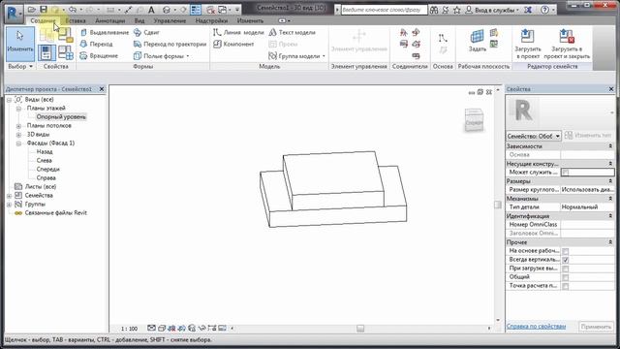Toggle 'Точка расчета п...' checkbox
Viewport: 620px width, 349px height.
pos(566,286)
